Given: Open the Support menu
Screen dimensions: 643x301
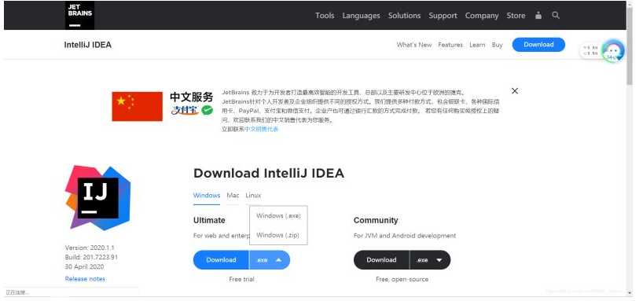Looking at the screenshot, I should [x=443, y=16].
